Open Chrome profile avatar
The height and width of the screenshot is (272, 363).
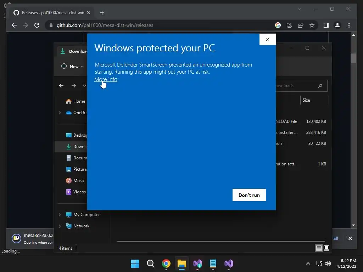click(337, 25)
